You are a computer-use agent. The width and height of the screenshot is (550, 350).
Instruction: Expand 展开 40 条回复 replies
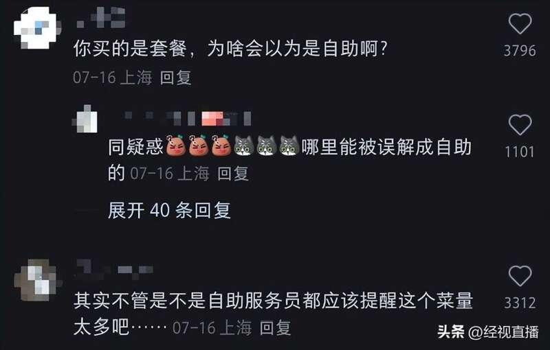click(169, 210)
